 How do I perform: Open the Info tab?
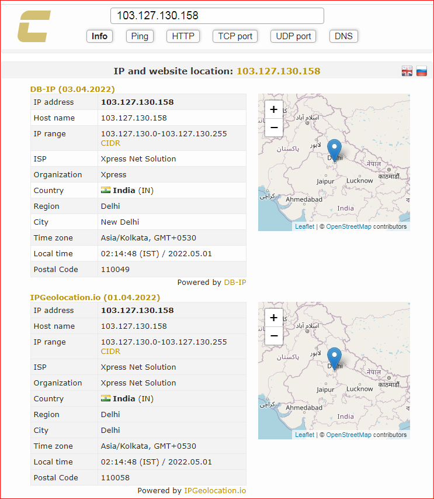point(99,36)
